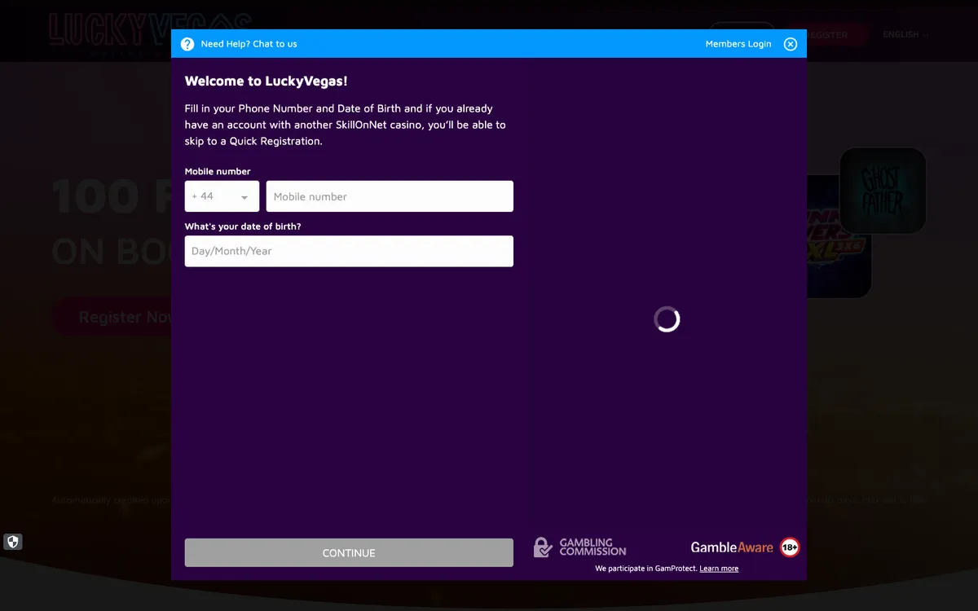This screenshot has width=978, height=611.
Task: Open the Need Help? Chat to us link
Action: [x=249, y=44]
